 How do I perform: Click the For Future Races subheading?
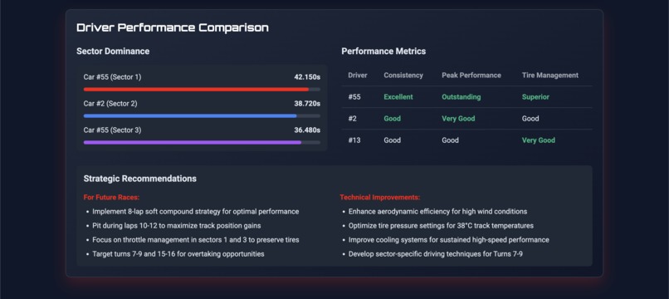(x=111, y=198)
